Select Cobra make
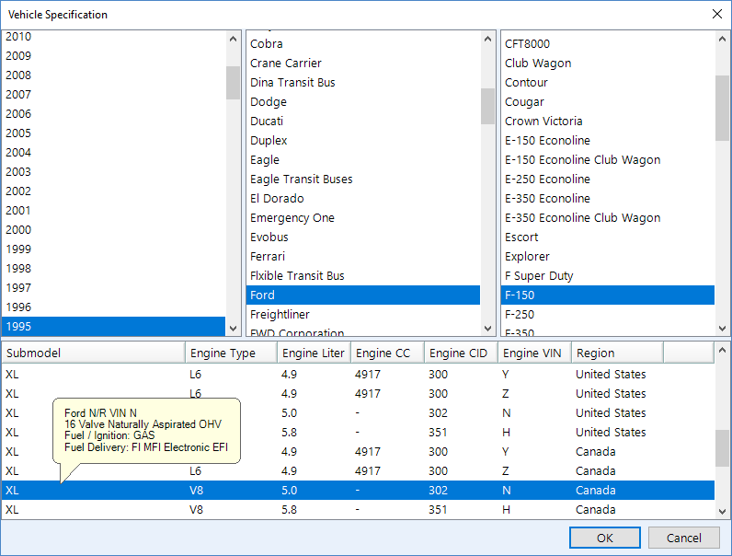The image size is (732, 556). pos(363,44)
